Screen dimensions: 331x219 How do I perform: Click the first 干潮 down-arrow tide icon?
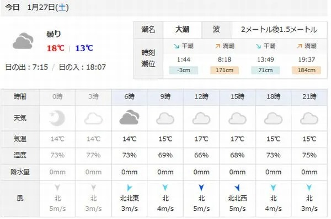click(x=177, y=46)
